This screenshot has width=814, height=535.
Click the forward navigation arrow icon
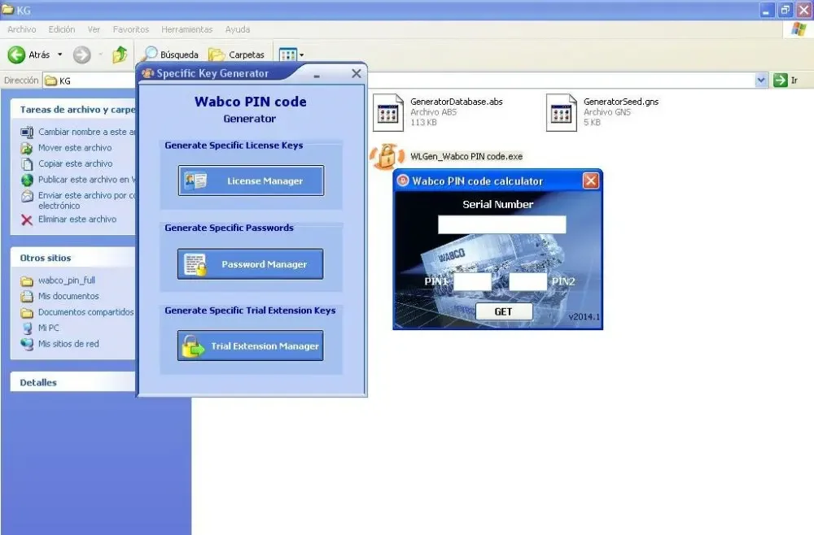pos(81,54)
